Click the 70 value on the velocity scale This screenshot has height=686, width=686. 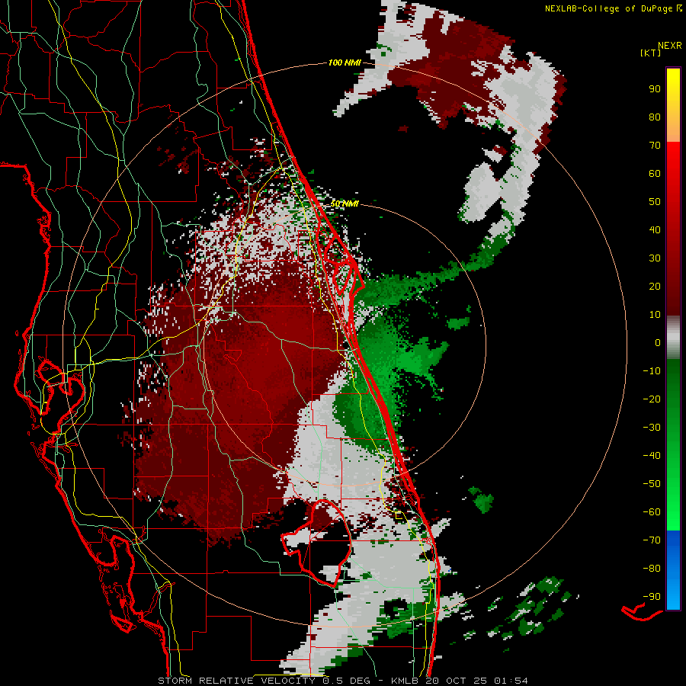pyautogui.click(x=655, y=146)
